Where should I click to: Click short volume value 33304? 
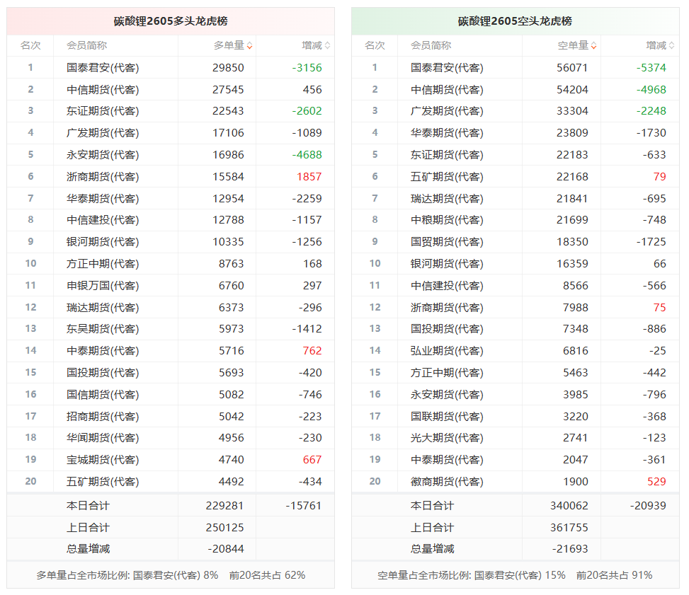pos(572,111)
